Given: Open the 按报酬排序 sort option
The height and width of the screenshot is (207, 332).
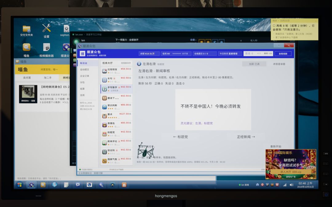Looking at the screenshot, I should click(x=126, y=63).
